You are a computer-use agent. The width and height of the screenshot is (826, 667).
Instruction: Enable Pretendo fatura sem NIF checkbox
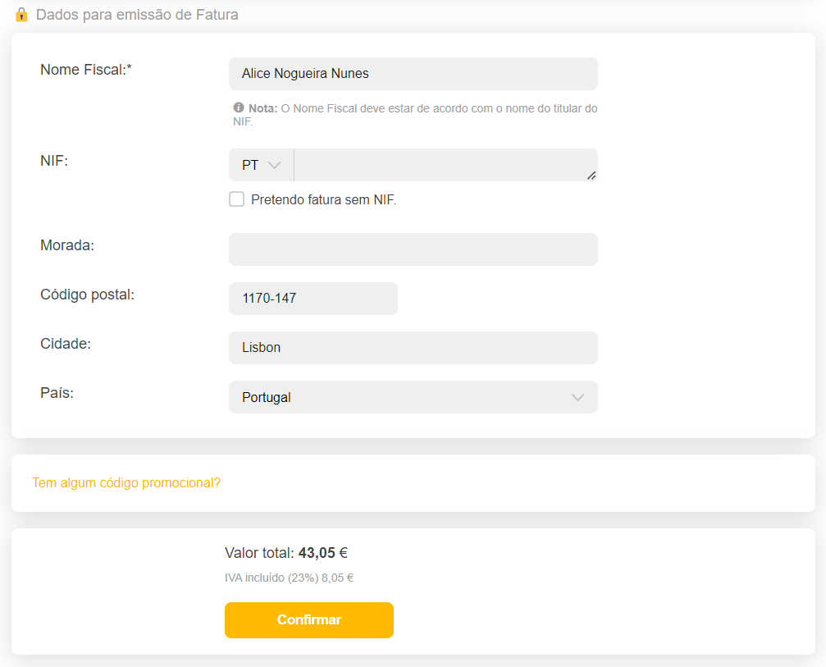[x=236, y=199]
